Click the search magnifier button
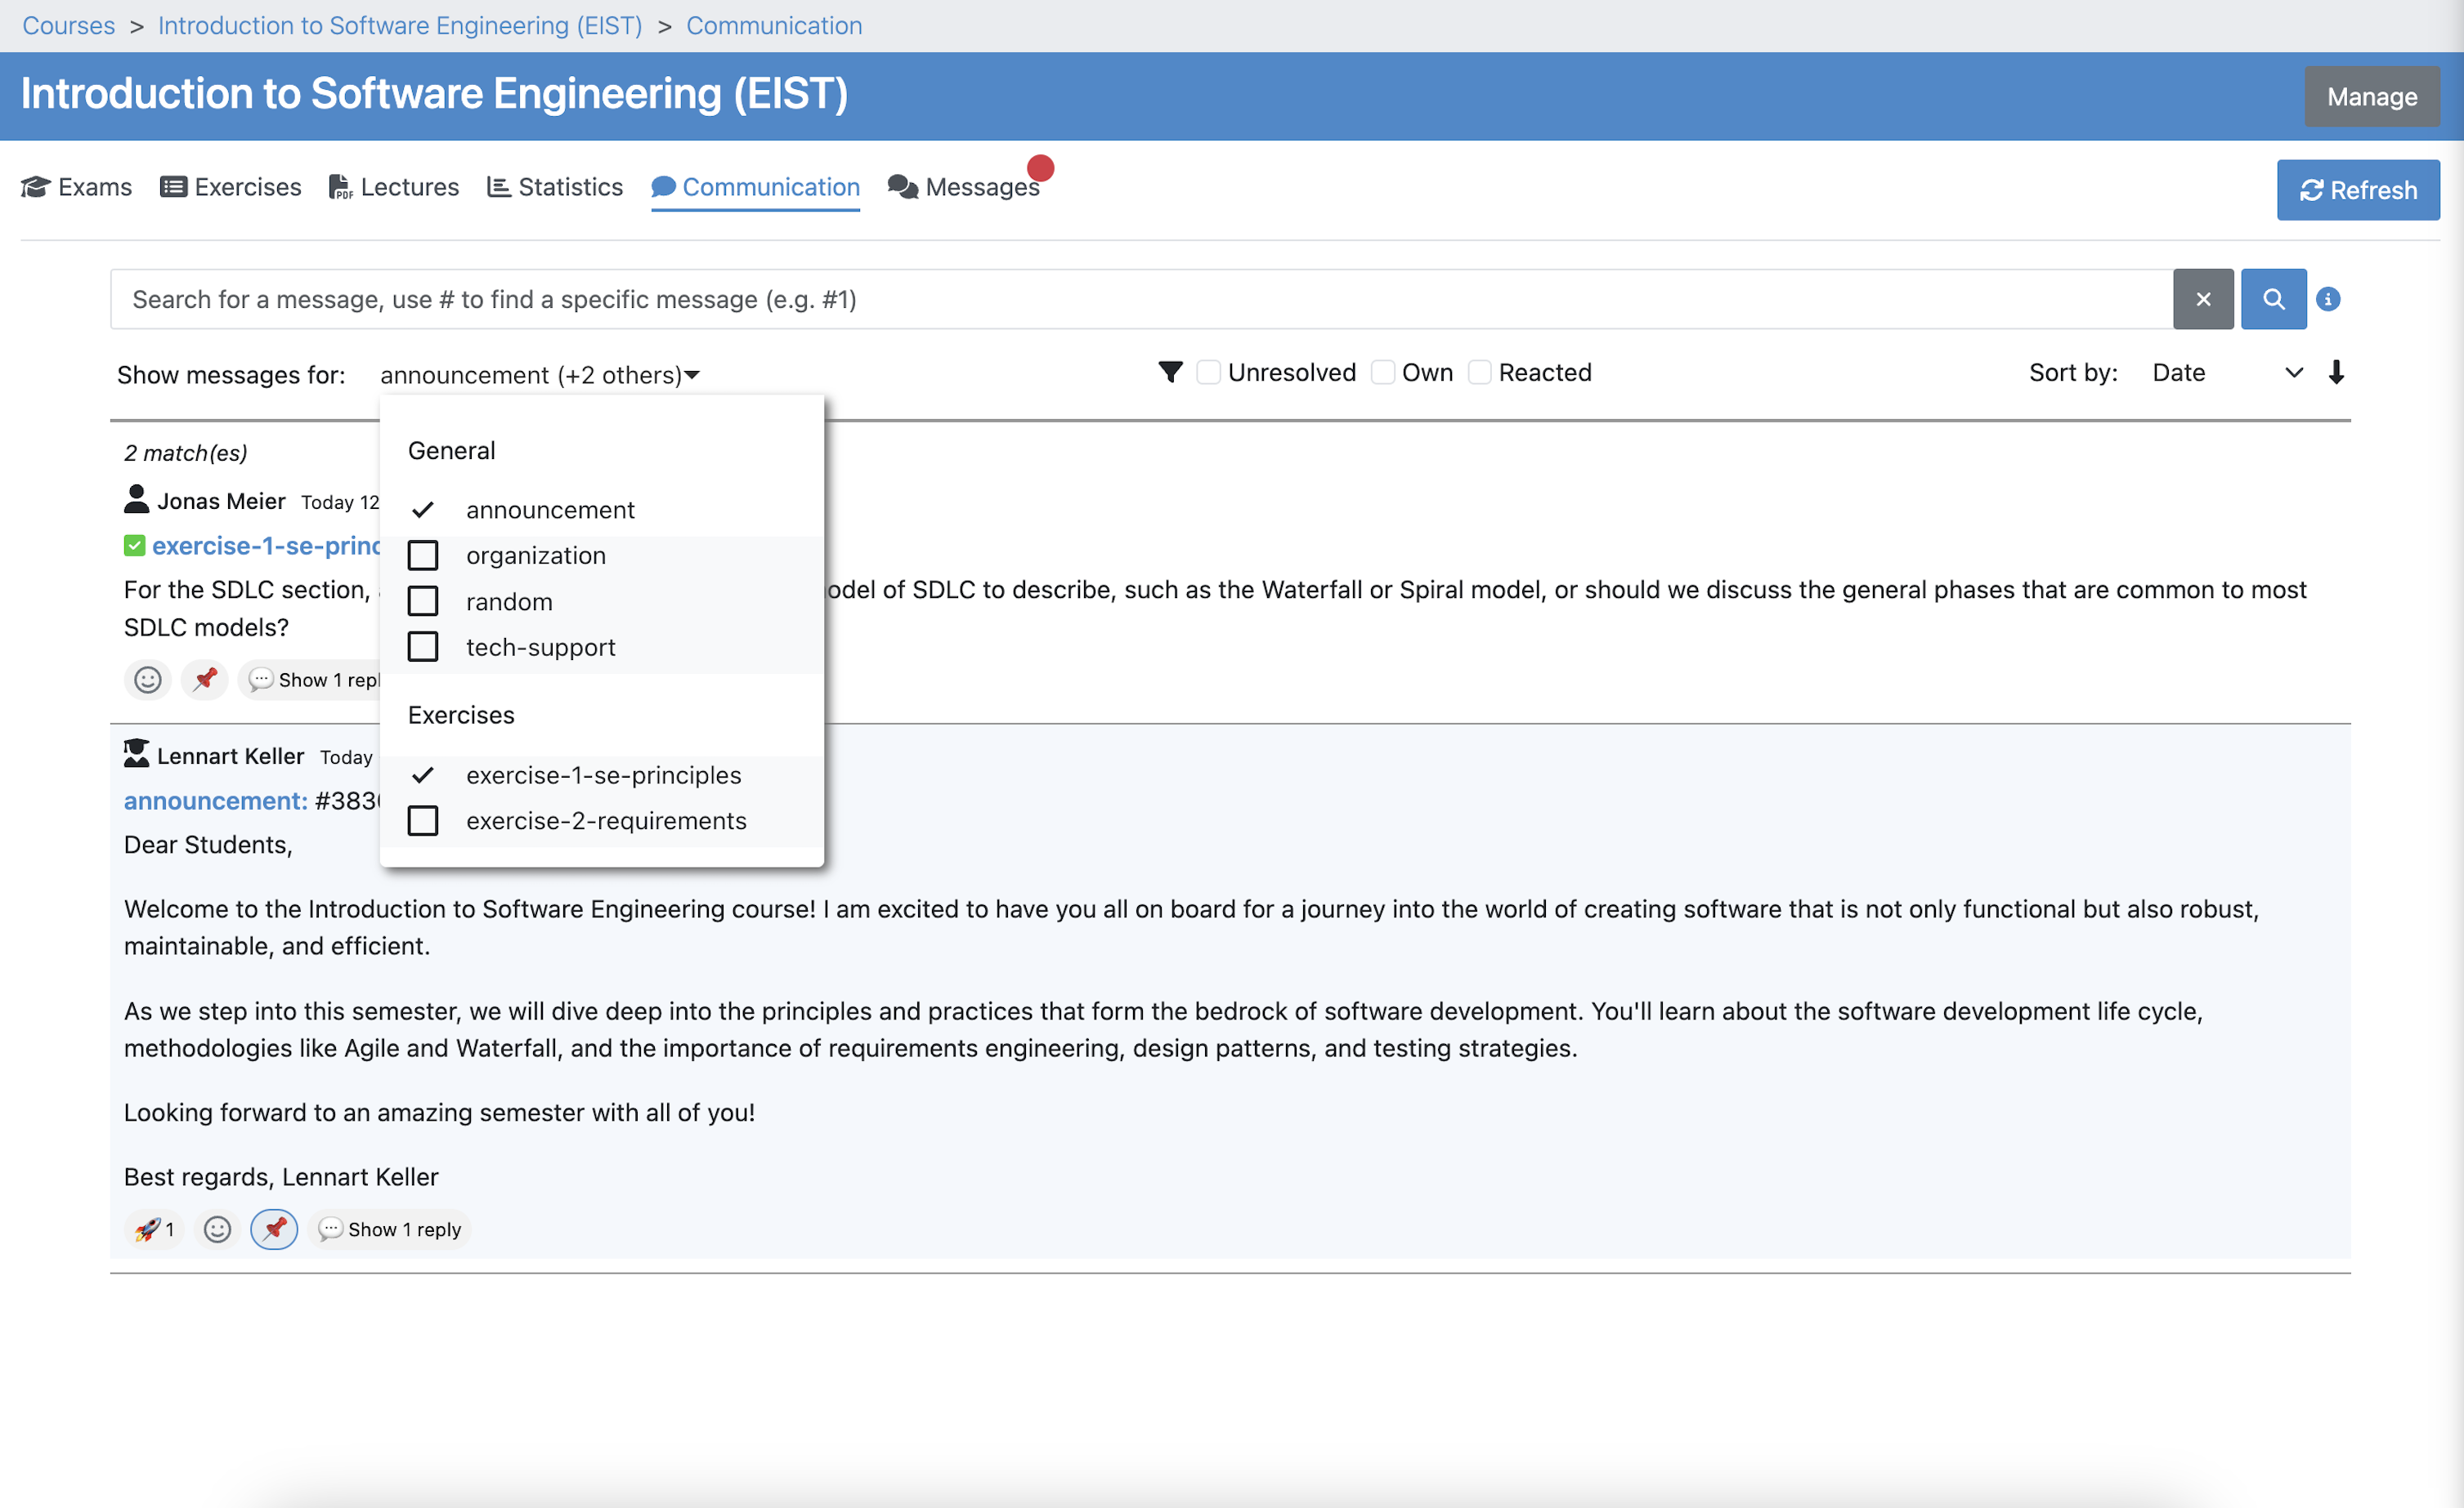The height and width of the screenshot is (1508, 2464). (2273, 299)
